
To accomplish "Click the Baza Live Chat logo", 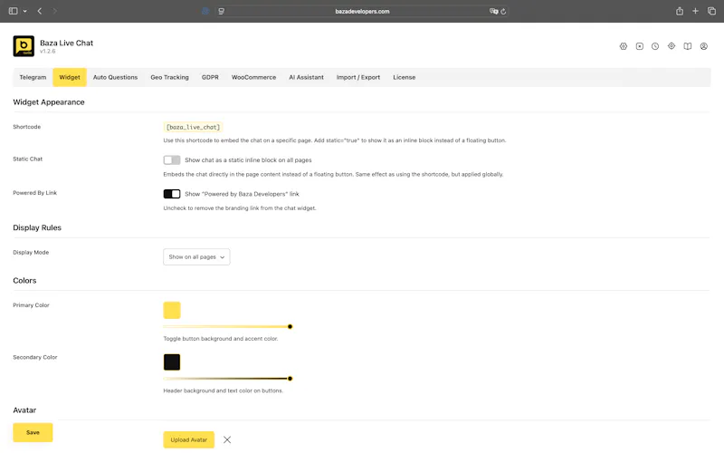I will pyautogui.click(x=24, y=46).
